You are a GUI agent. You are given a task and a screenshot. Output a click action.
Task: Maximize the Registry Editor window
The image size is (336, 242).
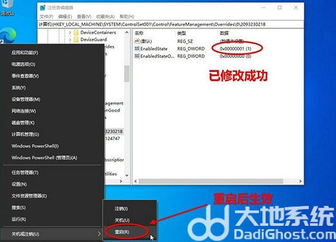(x=280, y=8)
